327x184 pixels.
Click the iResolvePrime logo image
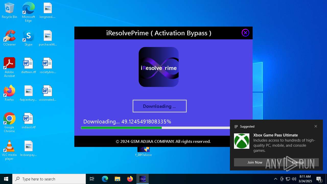[158, 67]
